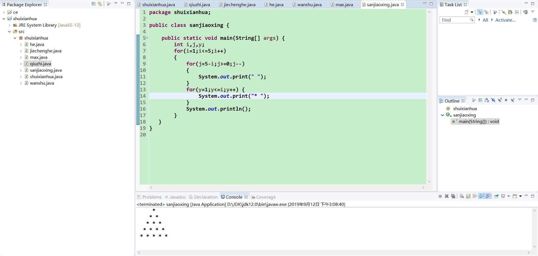The image size is (538, 256).
Task: Click Synchronize Changed icon in Task List
Action: tap(525, 12)
